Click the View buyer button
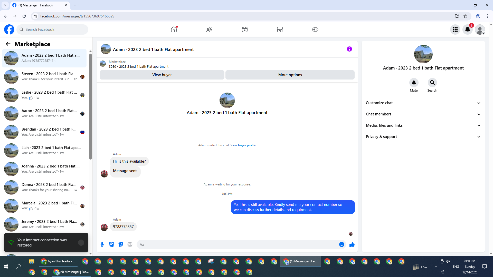This screenshot has height=277, width=493. click(162, 75)
